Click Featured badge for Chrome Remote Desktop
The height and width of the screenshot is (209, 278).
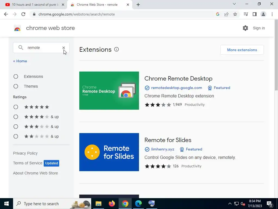click(x=219, y=88)
